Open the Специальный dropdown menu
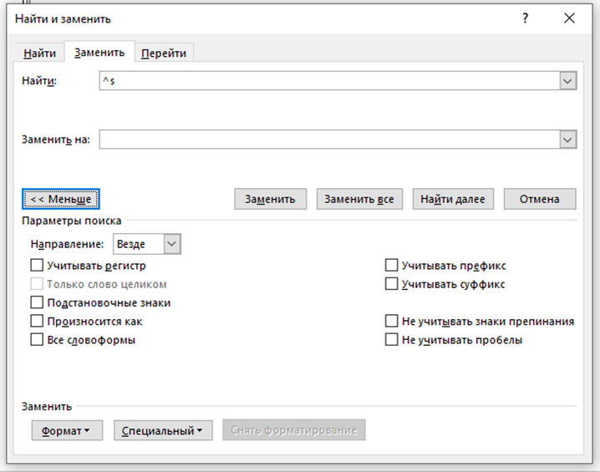 163,431
